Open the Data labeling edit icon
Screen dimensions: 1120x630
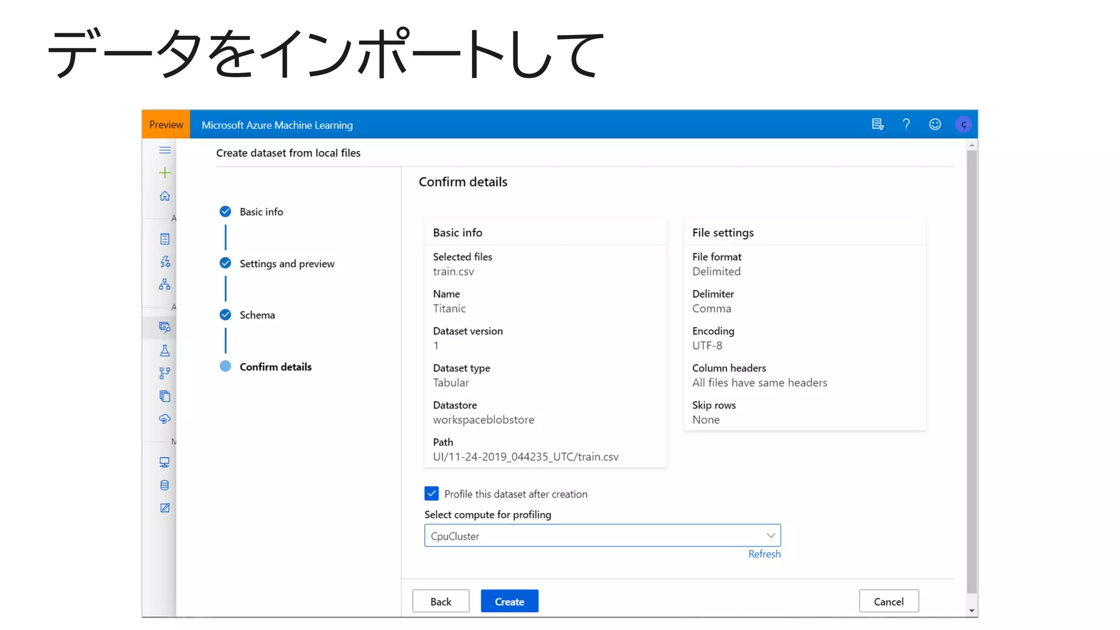165,508
